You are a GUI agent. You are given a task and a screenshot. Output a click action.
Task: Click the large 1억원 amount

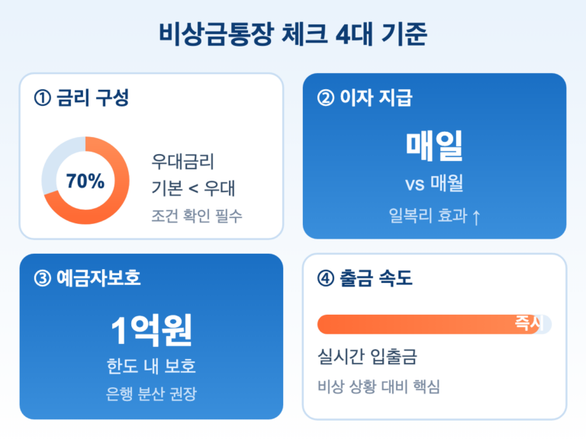[151, 330]
